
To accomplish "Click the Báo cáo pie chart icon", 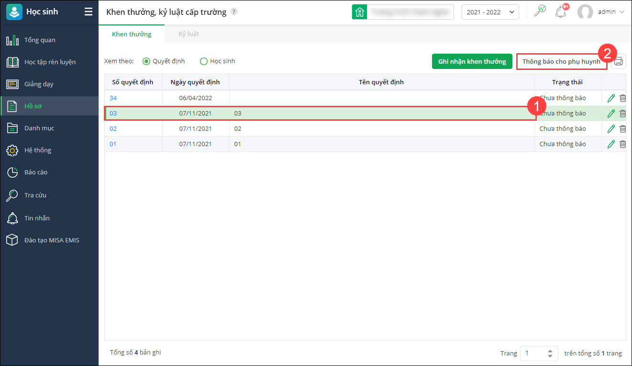I will [x=12, y=172].
